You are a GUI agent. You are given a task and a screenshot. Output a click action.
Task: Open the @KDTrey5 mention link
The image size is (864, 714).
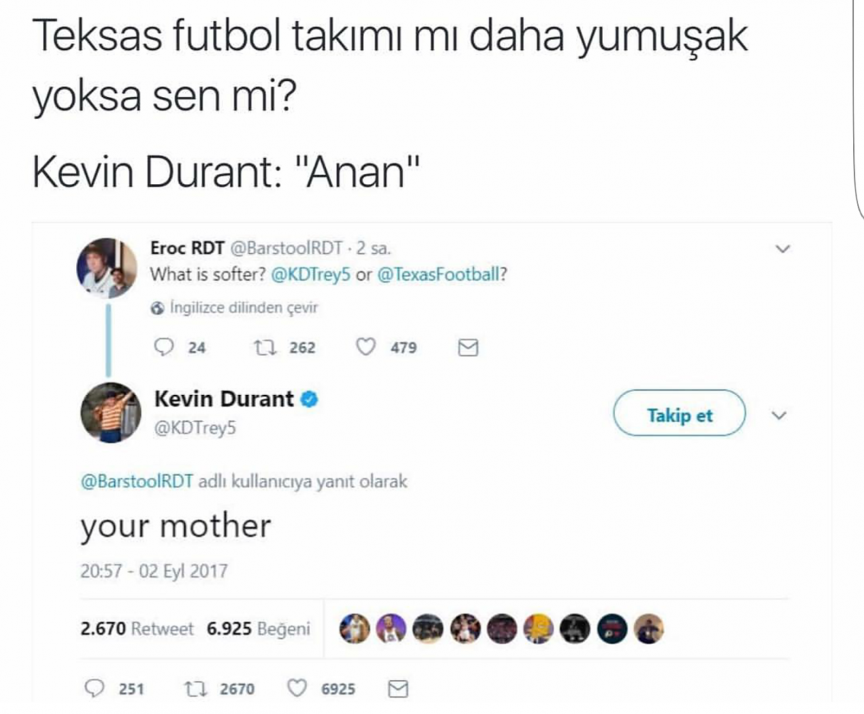pyautogui.click(x=310, y=275)
